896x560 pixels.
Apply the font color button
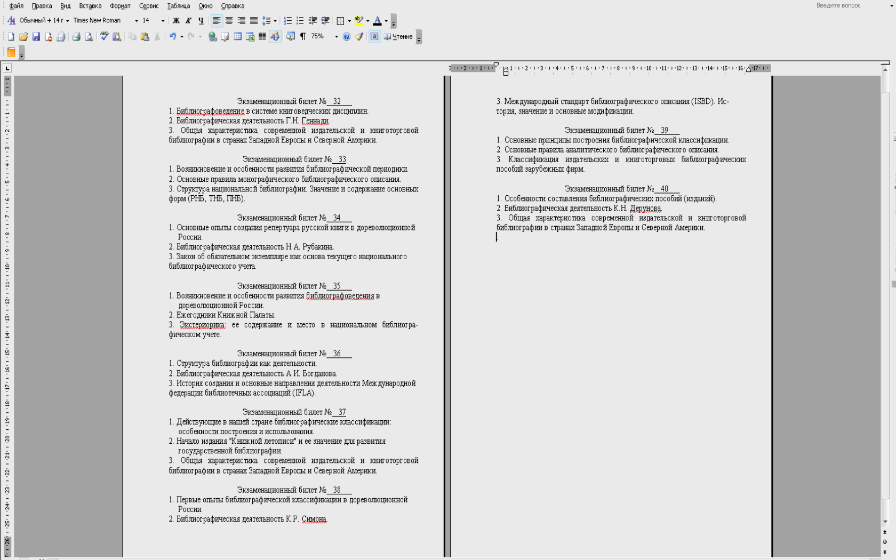click(378, 21)
